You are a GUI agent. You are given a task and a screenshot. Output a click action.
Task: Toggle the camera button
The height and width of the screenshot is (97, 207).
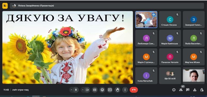pyautogui.click(x=87, y=90)
